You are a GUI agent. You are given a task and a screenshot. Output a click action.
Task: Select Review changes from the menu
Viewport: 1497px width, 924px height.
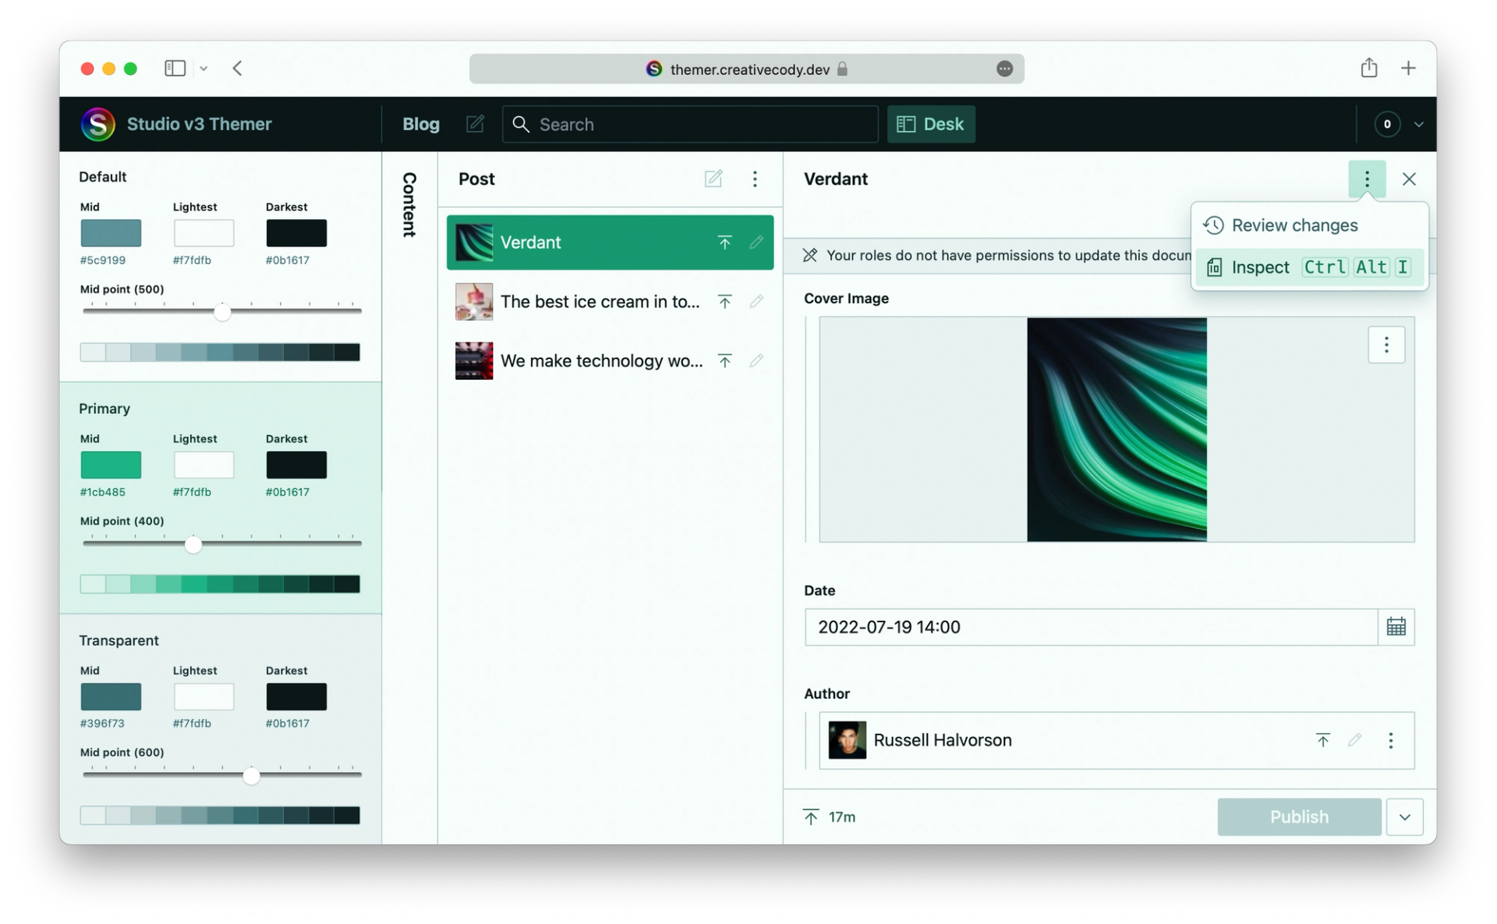point(1310,225)
